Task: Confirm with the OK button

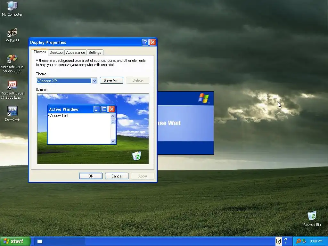Action: coord(91,176)
